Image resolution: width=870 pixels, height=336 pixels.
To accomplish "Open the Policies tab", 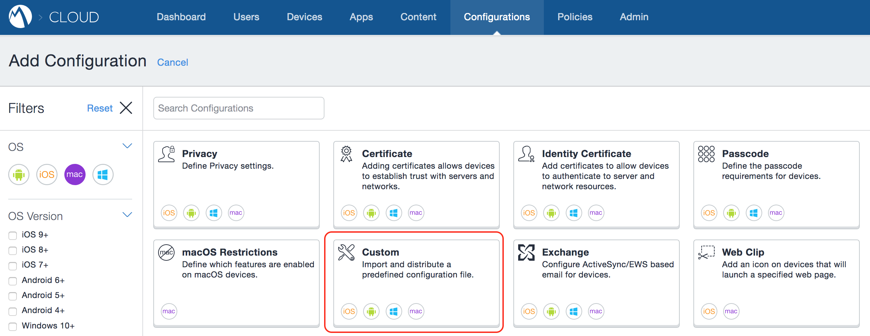I will coord(575,17).
